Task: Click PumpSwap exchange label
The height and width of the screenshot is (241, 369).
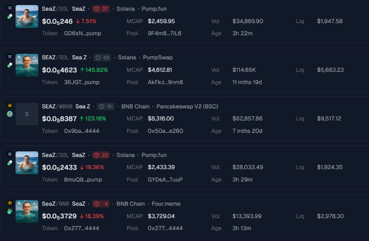Action: (158, 58)
